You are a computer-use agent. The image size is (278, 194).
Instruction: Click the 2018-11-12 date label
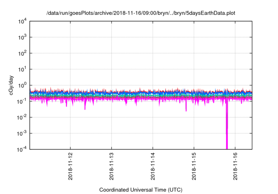(70, 166)
